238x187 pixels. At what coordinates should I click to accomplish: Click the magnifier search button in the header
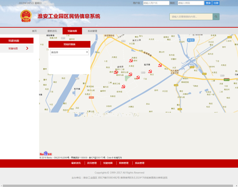pyautogui.click(x=216, y=17)
